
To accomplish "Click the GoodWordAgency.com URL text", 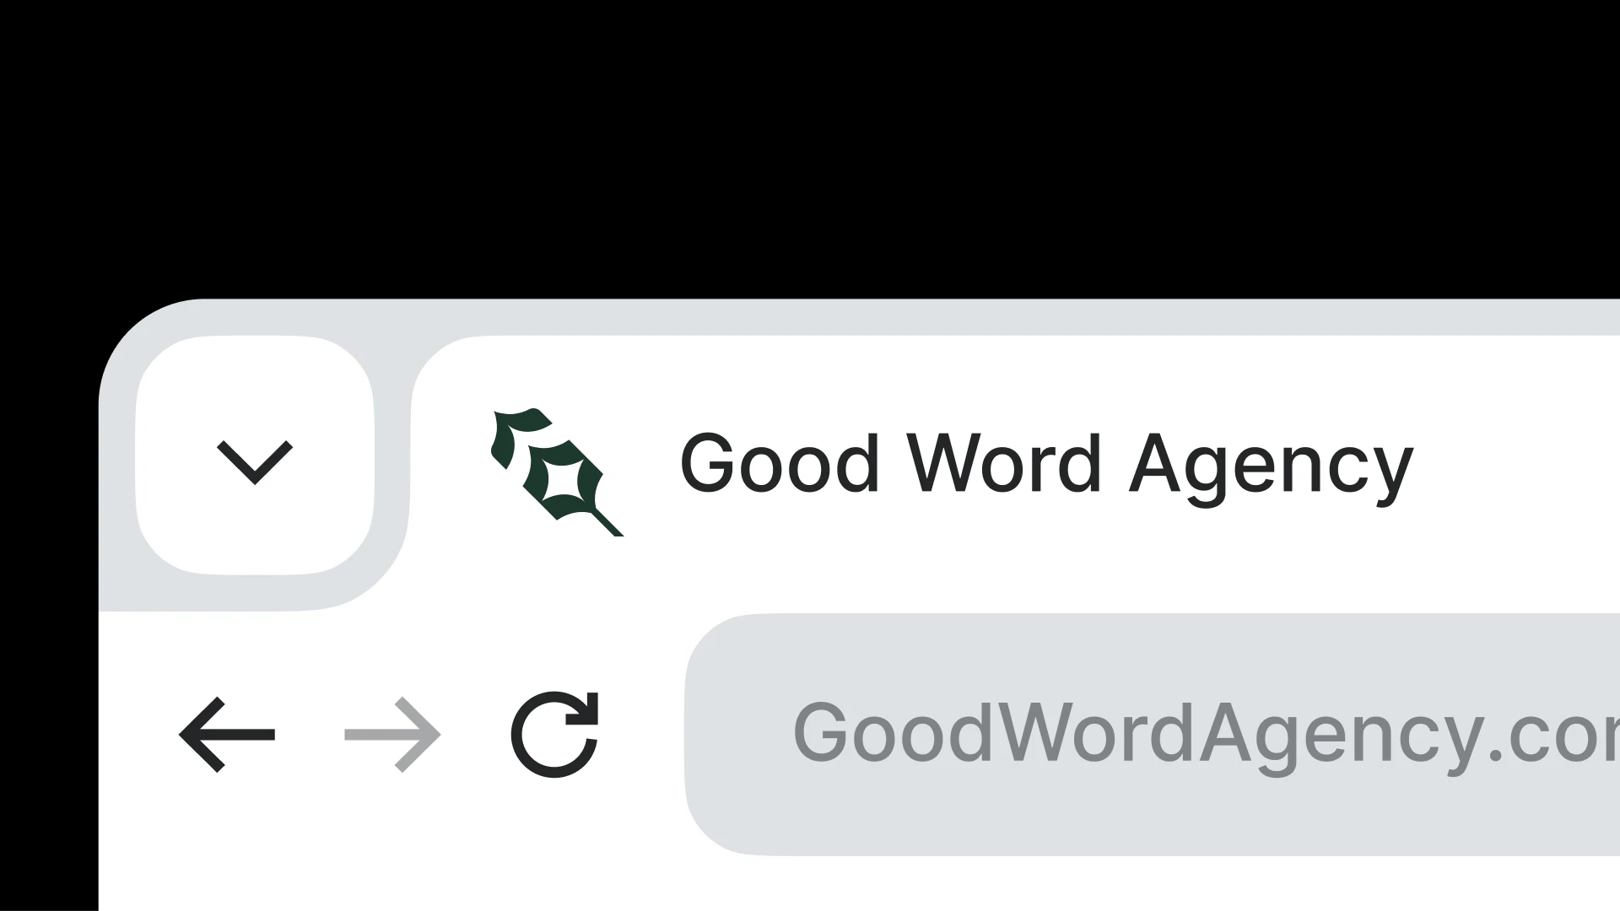I will click(1206, 736).
